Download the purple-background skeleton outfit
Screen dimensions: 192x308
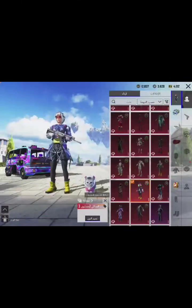point(153,222)
